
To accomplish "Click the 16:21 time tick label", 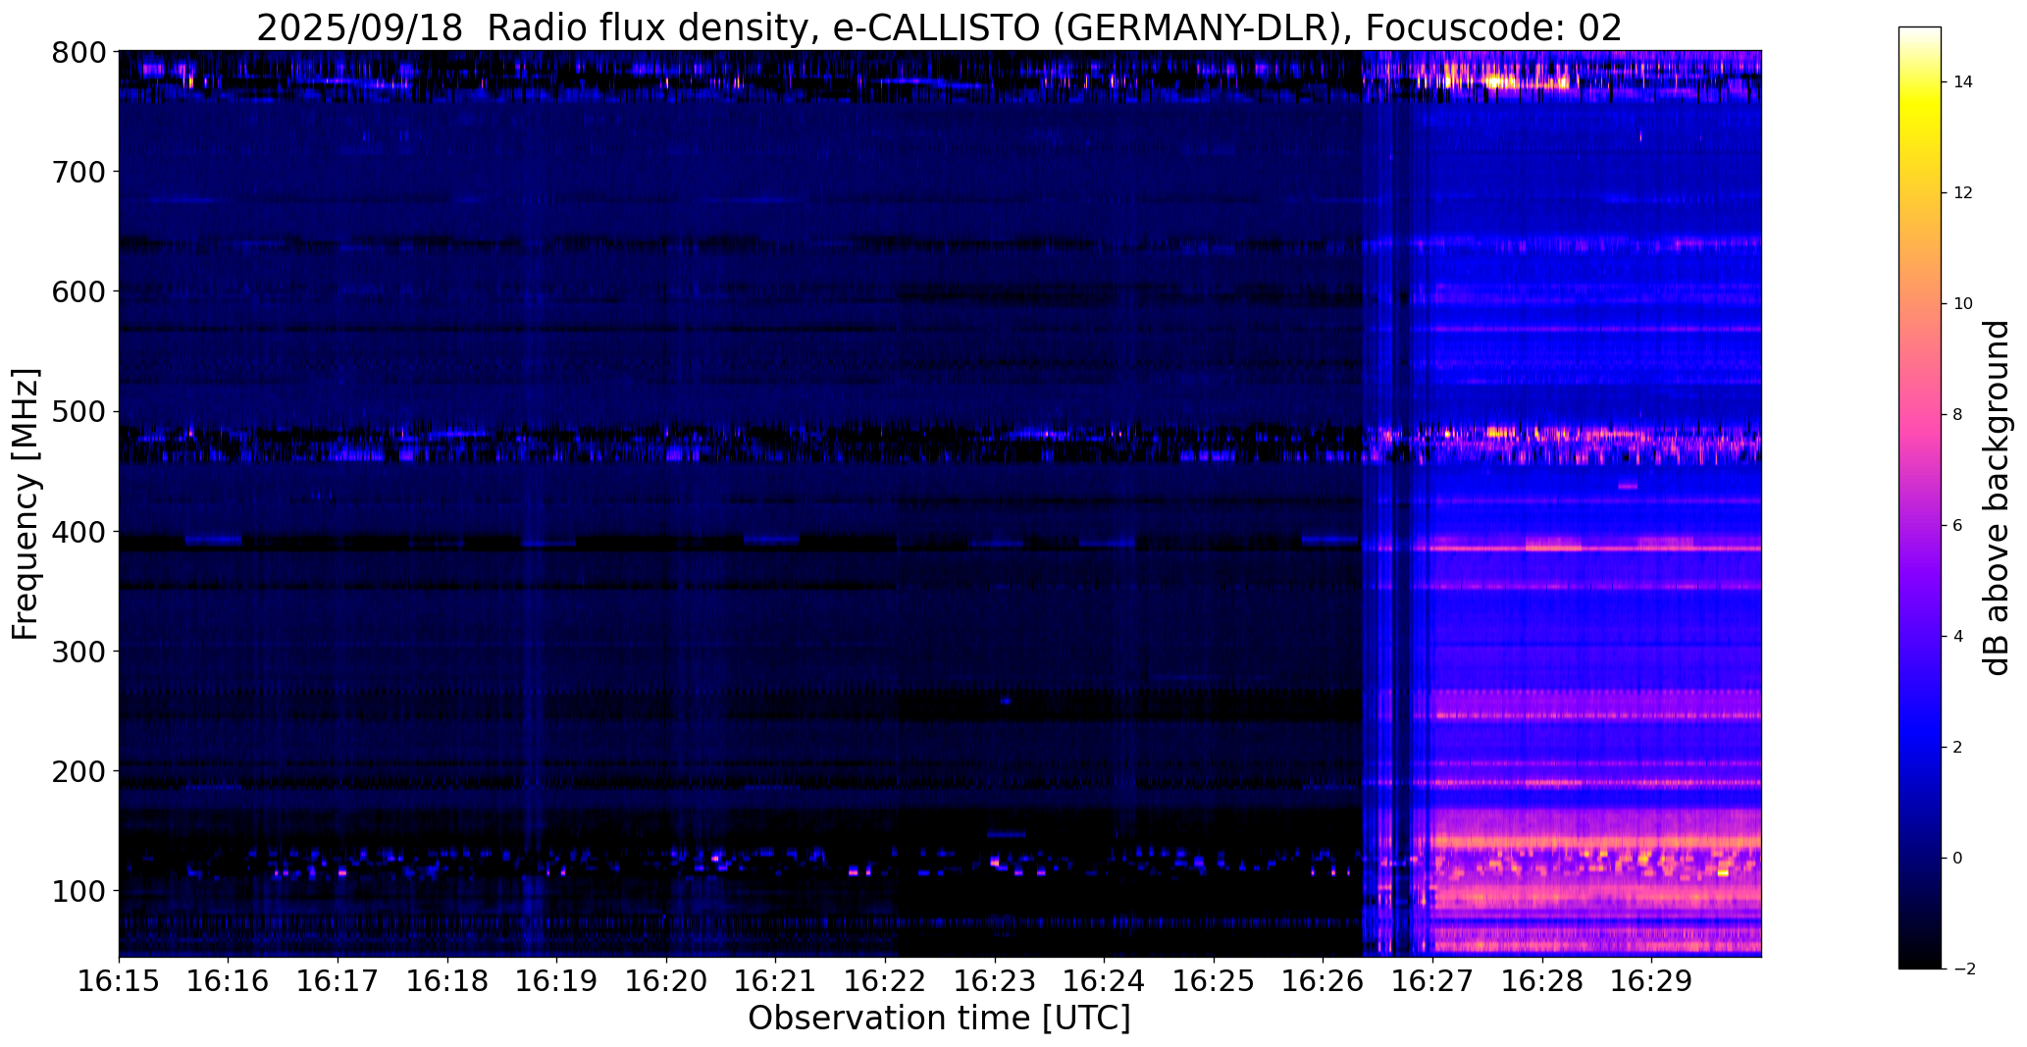I will click(x=776, y=981).
